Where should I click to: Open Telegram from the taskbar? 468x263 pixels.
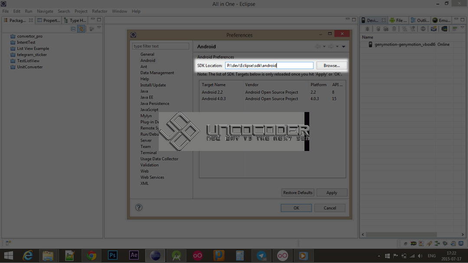click(261, 256)
